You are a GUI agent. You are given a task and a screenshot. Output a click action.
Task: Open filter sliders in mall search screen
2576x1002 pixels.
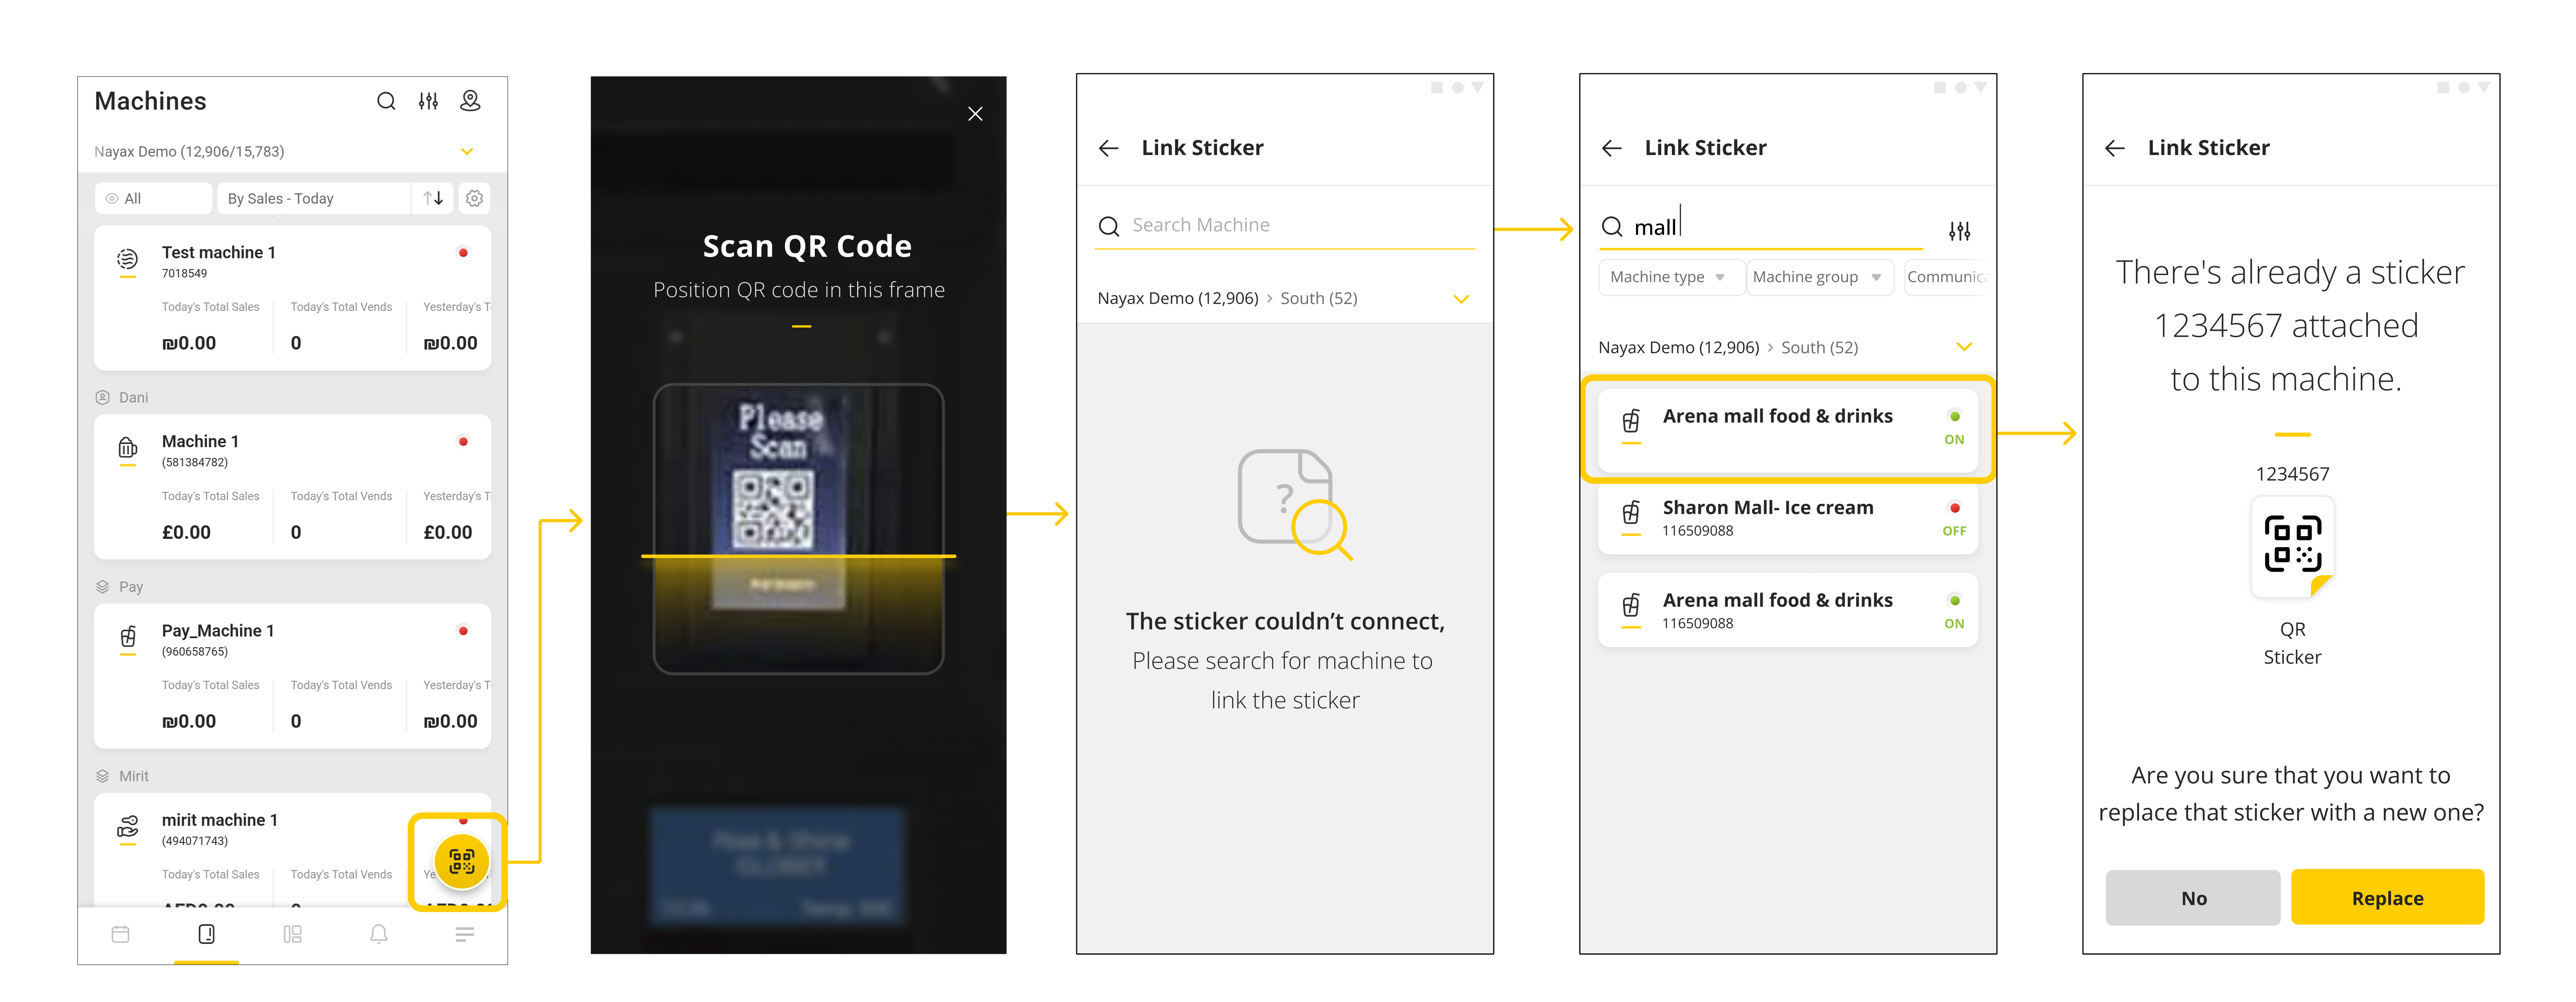[1960, 231]
